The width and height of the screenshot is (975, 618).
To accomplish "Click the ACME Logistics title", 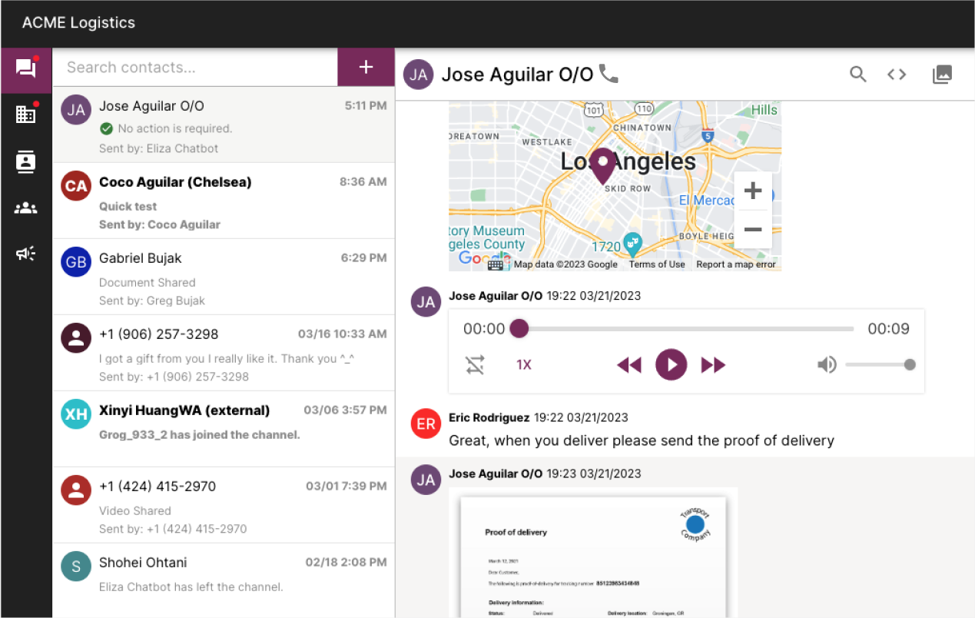I will [78, 23].
